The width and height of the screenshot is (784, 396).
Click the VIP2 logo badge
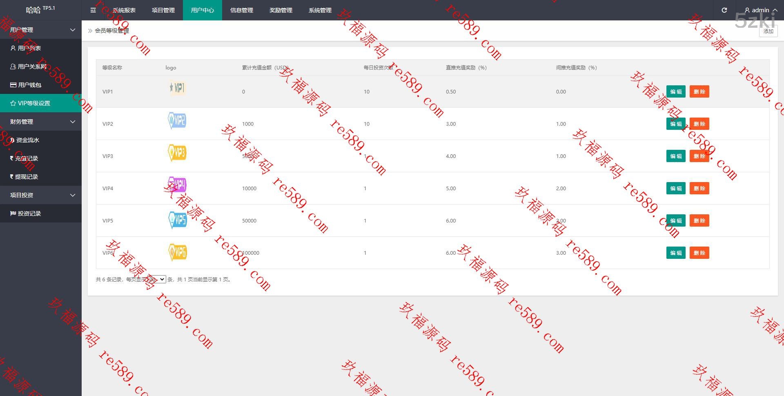(x=177, y=120)
